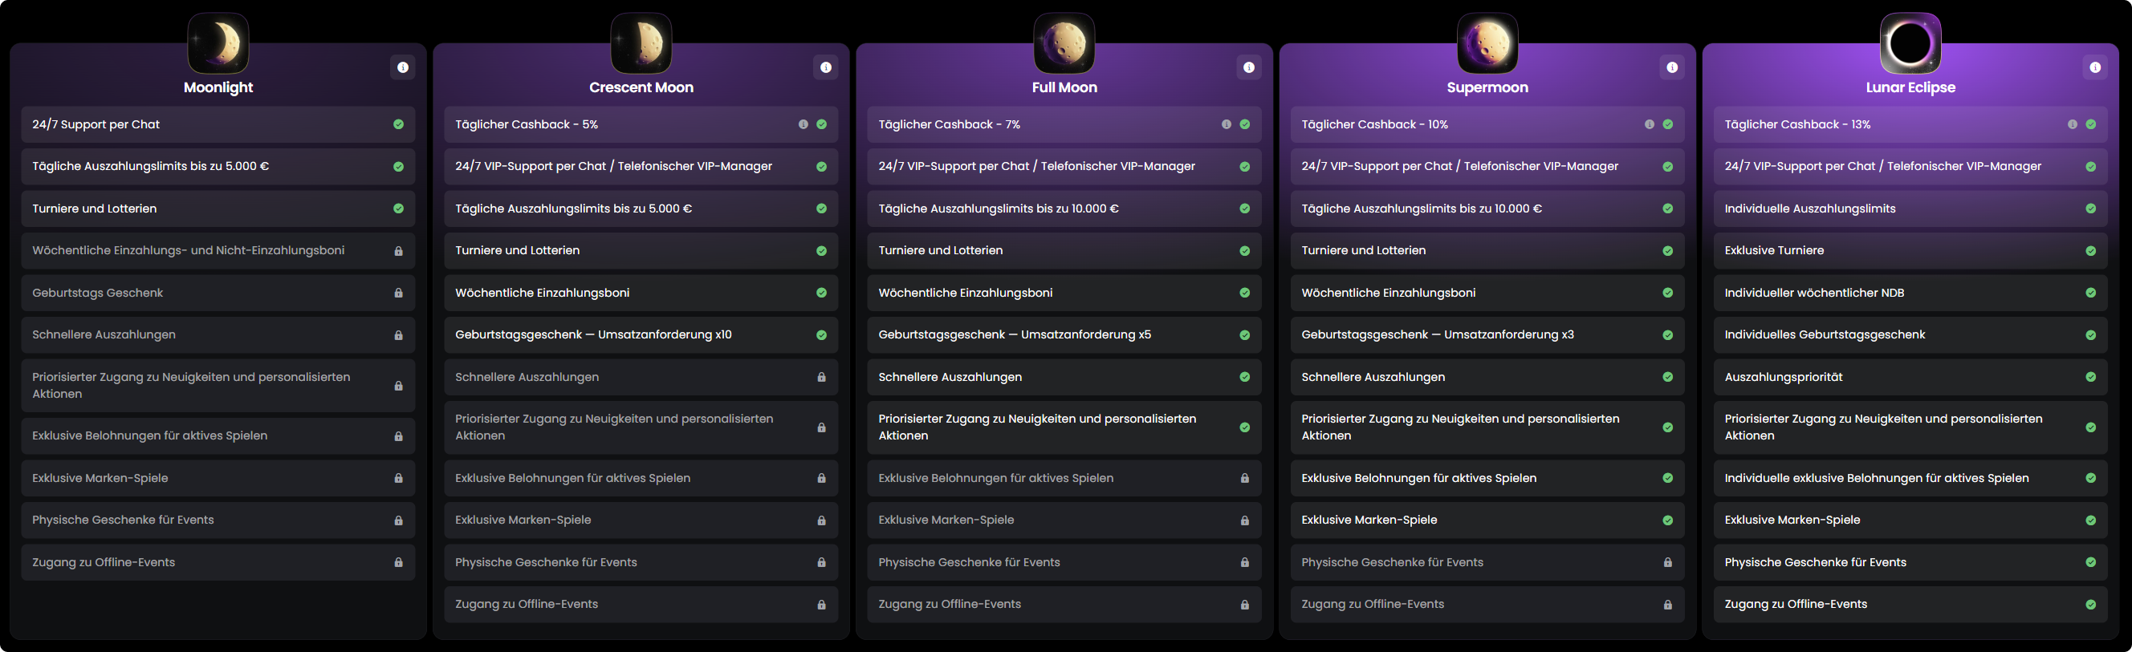Click lock icon on Crescent Moon Schnellere Auszahlungen

(821, 378)
